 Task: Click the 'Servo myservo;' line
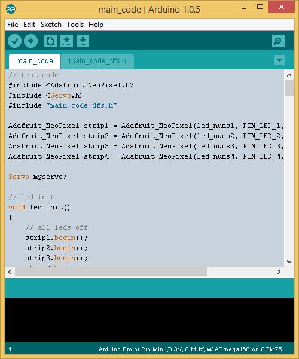38,177
